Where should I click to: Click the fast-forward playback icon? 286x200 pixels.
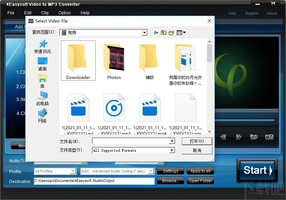pos(239,136)
